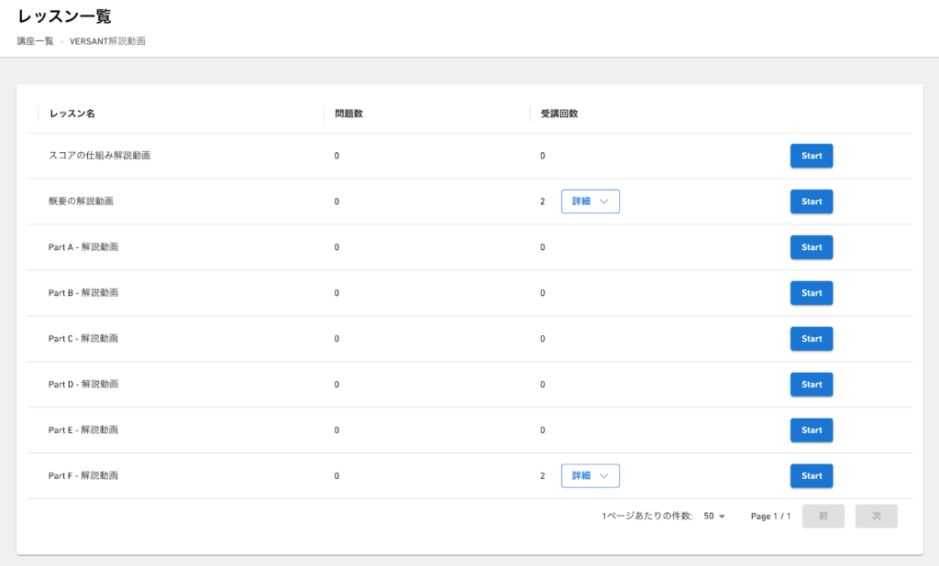Screen dimensions: 939x566
Task: Sort by レッスン名 column header
Action: [x=72, y=114]
